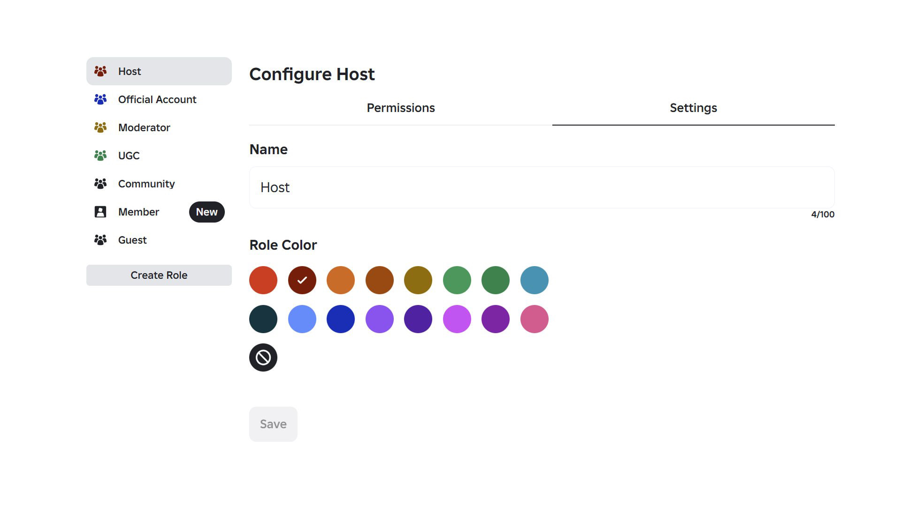The width and height of the screenshot is (901, 506).
Task: Select the olive gold role color
Action: (418, 280)
